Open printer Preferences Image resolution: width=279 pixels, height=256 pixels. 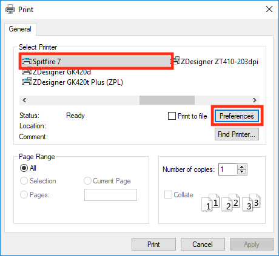tap(237, 116)
